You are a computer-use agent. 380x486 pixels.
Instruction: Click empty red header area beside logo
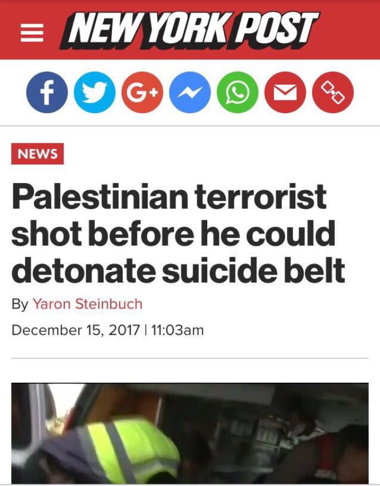(350, 30)
